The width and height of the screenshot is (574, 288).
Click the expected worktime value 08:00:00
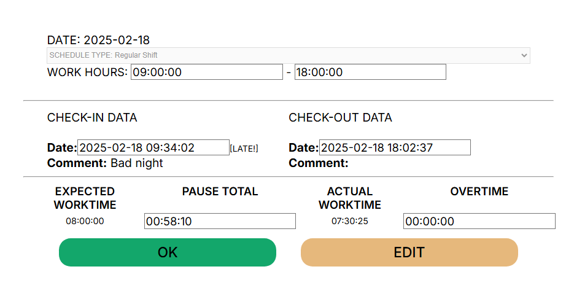85,221
